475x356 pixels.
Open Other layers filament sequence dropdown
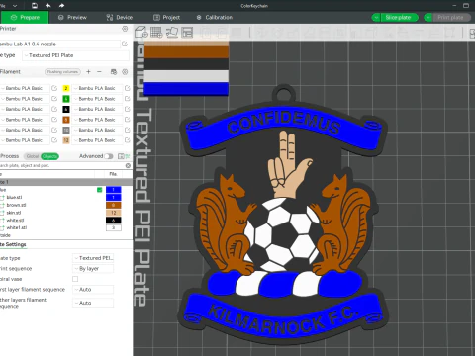pos(93,303)
